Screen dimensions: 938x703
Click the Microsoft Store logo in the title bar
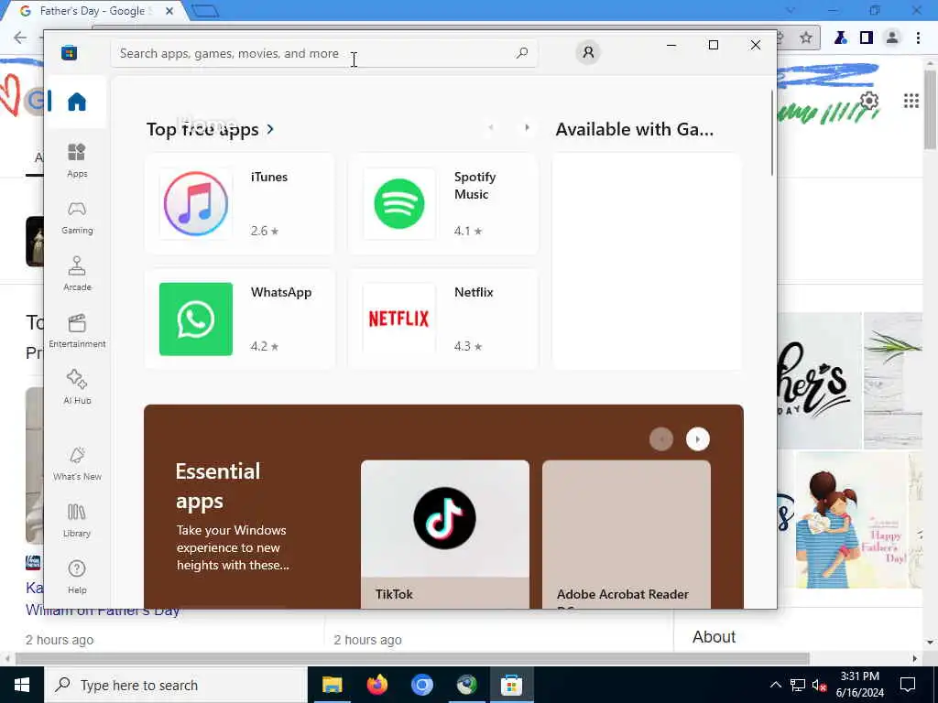69,52
